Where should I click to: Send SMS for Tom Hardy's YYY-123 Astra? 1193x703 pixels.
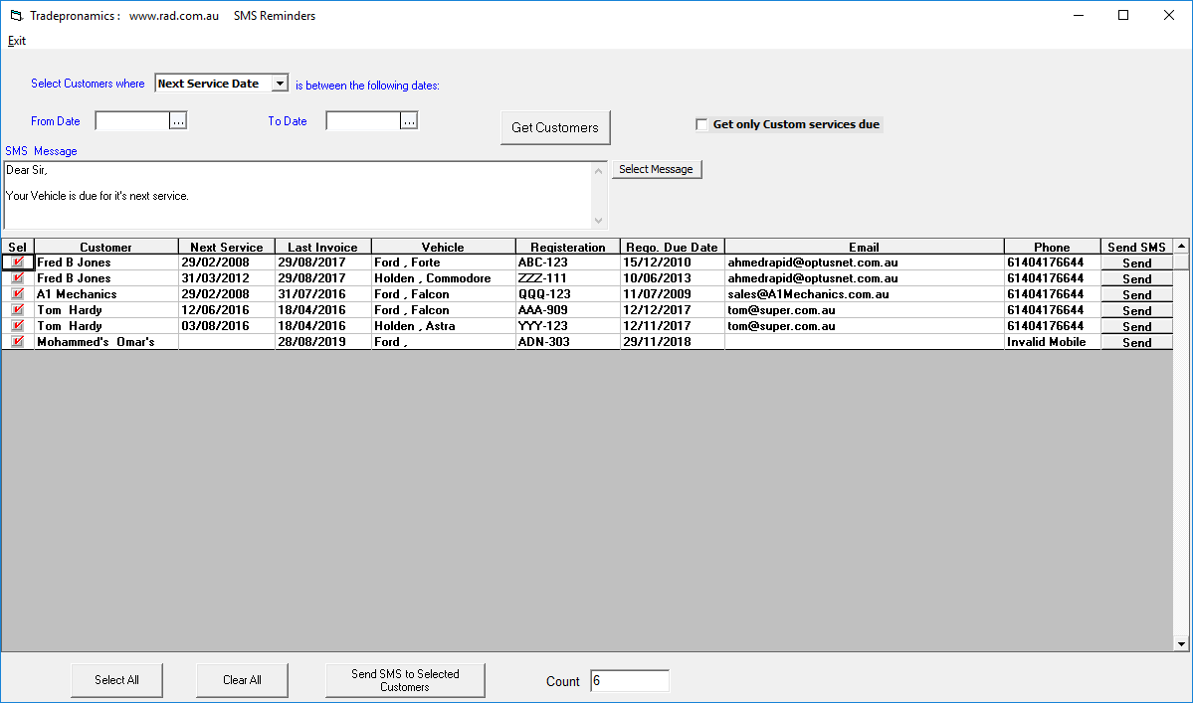[1136, 327]
